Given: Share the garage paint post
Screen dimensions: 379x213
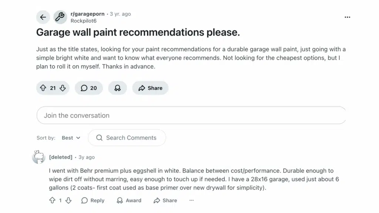Looking at the screenshot, I should coord(150,88).
